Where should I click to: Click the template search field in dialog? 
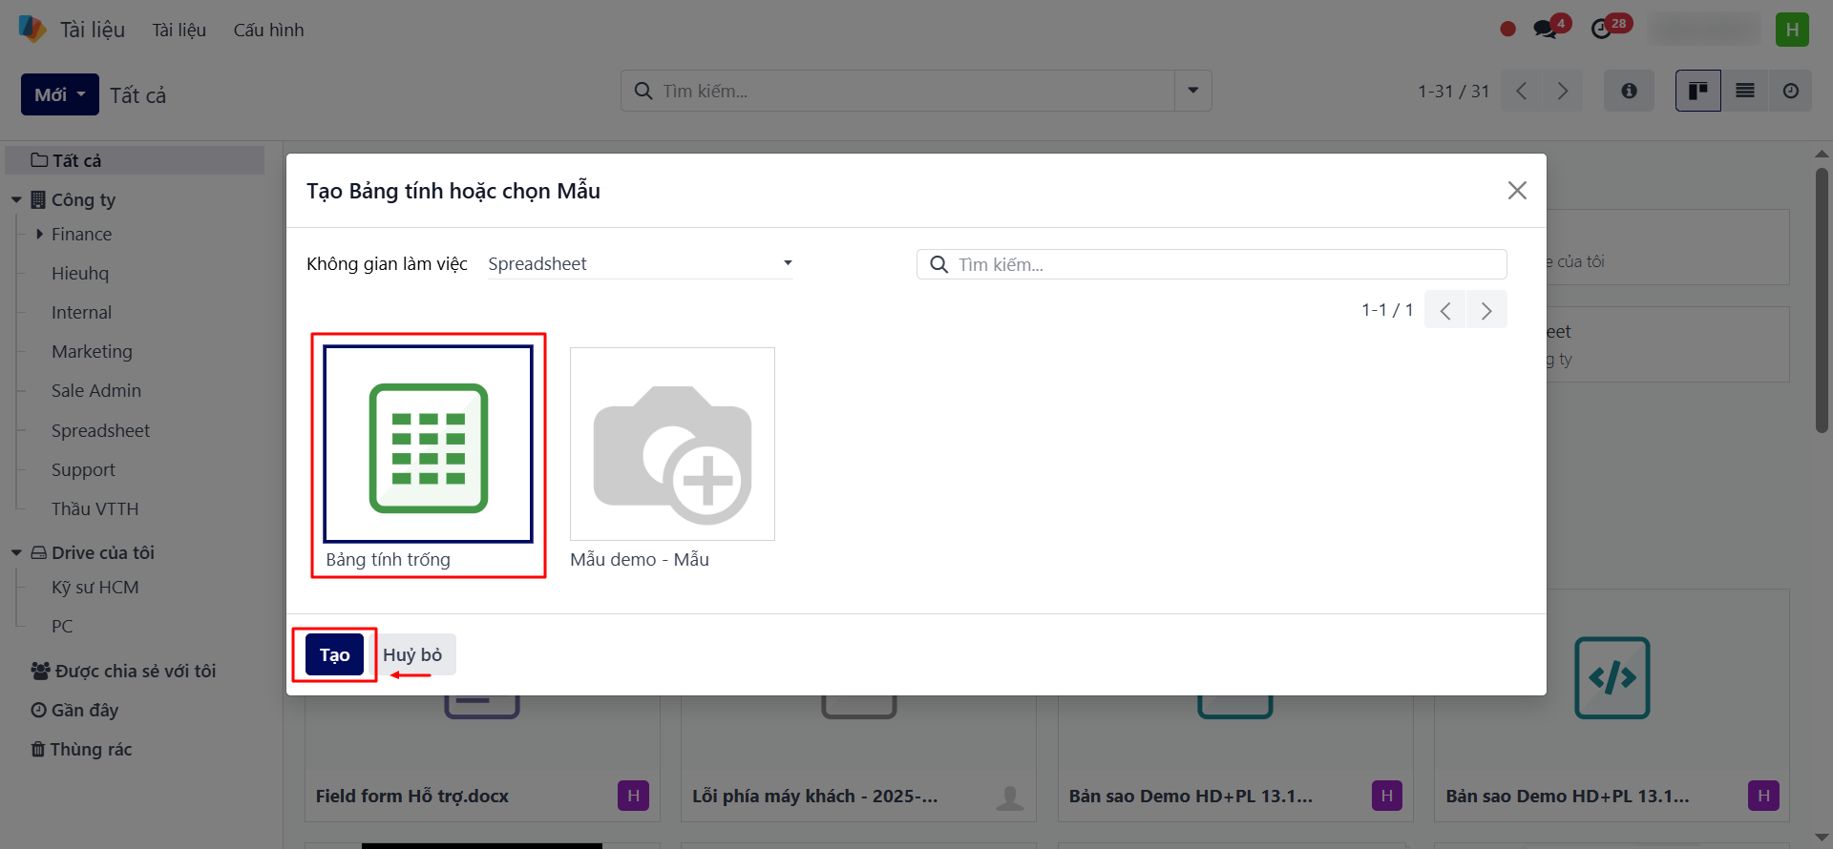(x=1222, y=264)
